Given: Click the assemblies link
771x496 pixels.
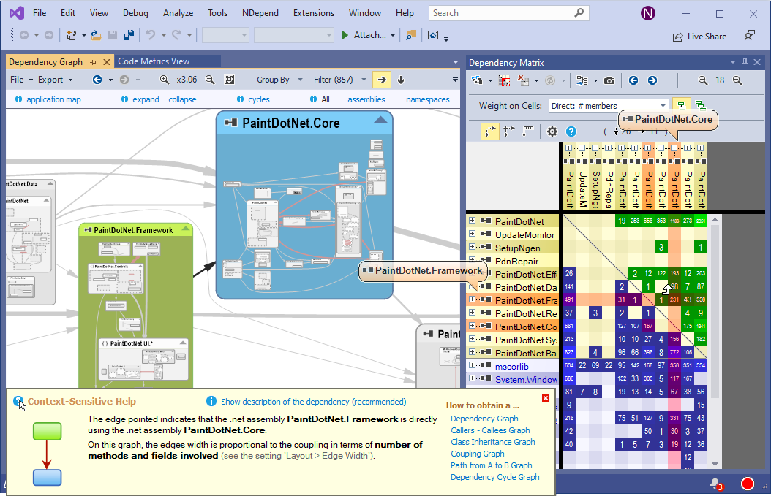Looking at the screenshot, I should pos(366,99).
